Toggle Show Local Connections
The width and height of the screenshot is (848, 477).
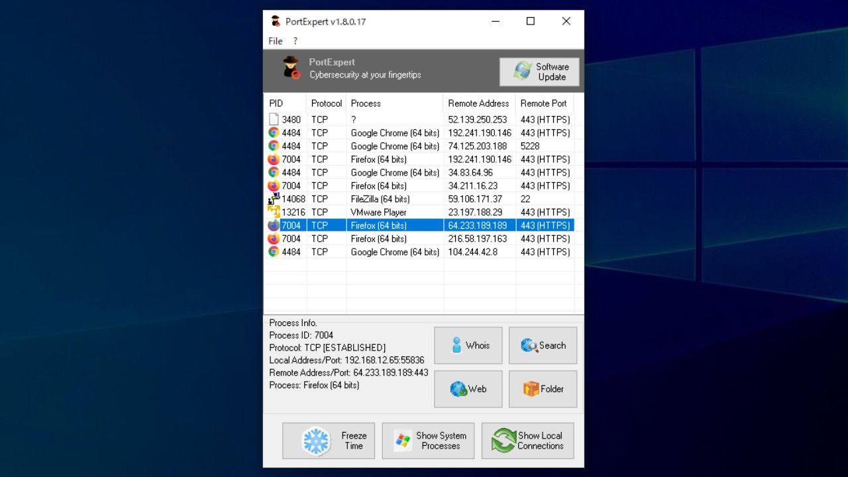click(528, 441)
